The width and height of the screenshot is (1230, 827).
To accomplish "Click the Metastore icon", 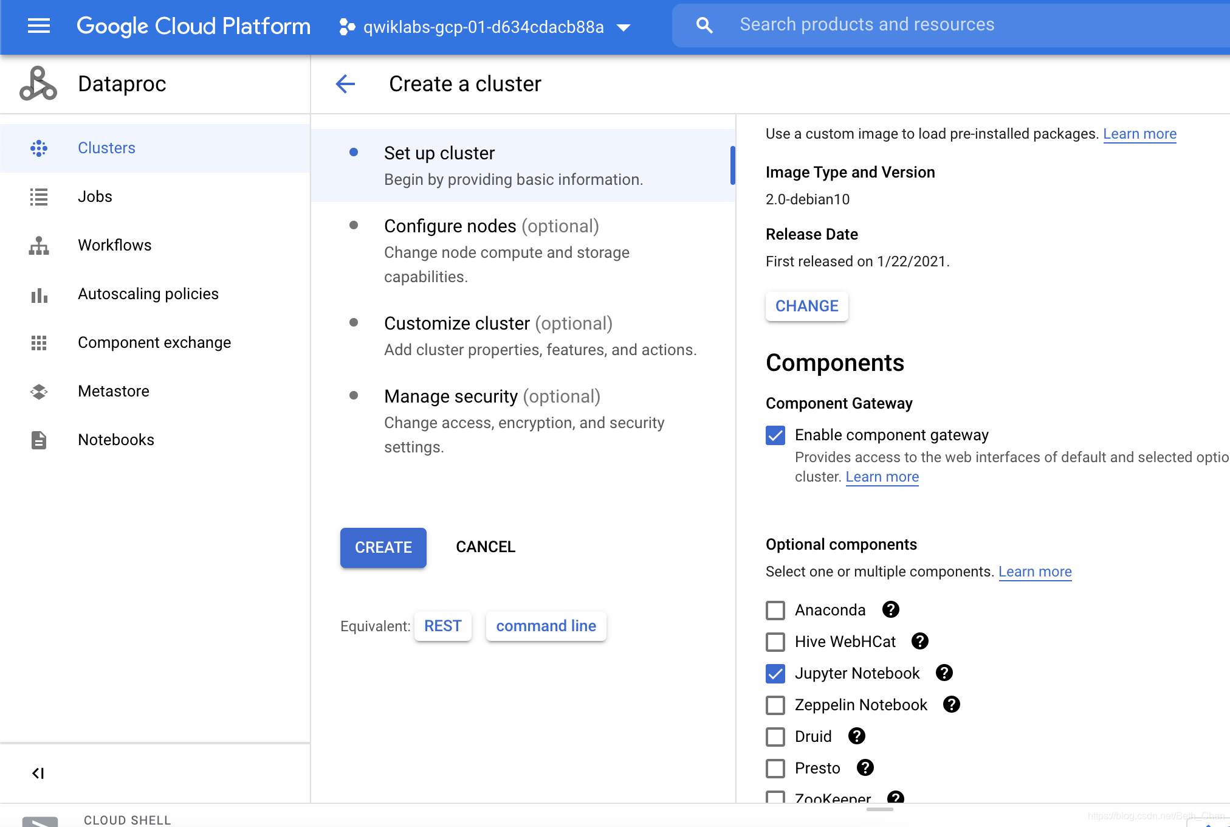I will click(39, 391).
